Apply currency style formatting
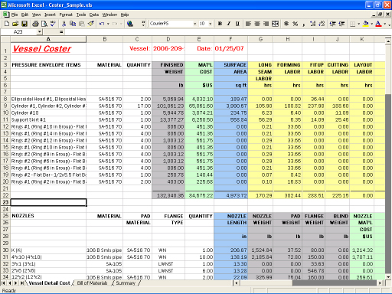392x294 pixels. [x=286, y=24]
